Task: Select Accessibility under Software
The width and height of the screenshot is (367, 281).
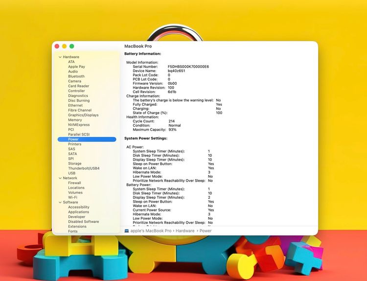Action: 79,207
